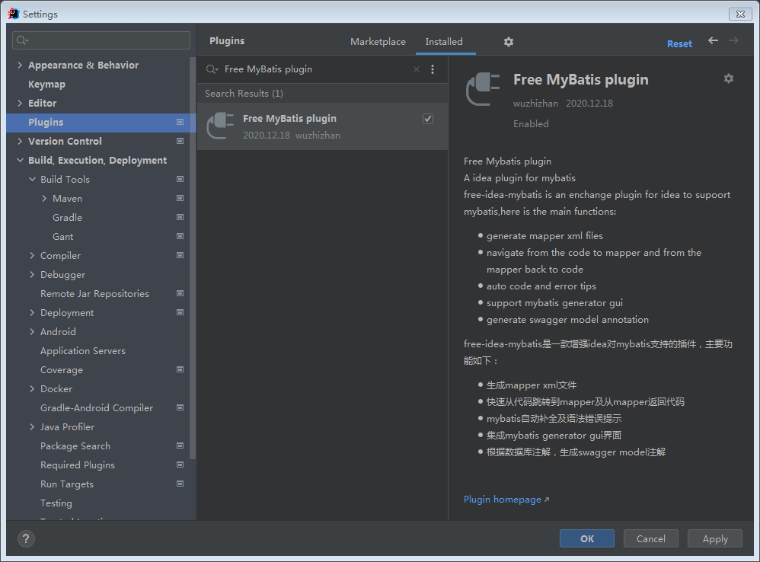760x562 pixels.
Task: Expand the Editor settings node
Action: (x=20, y=104)
